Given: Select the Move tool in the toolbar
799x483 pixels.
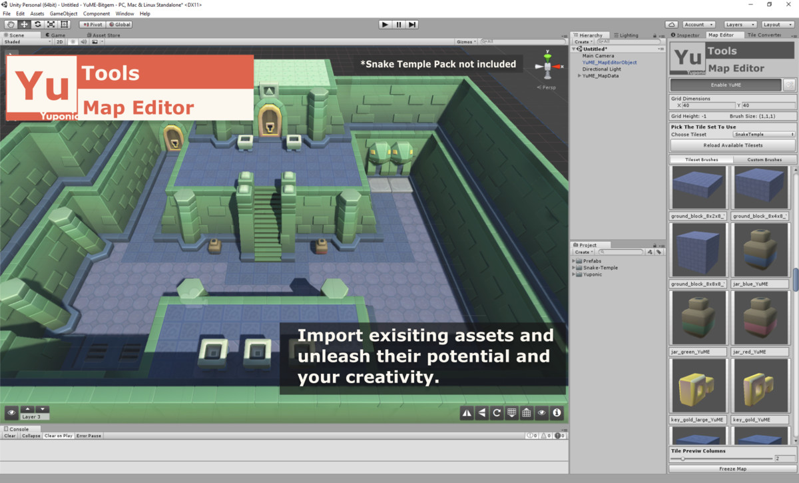Looking at the screenshot, I should click(x=24, y=25).
